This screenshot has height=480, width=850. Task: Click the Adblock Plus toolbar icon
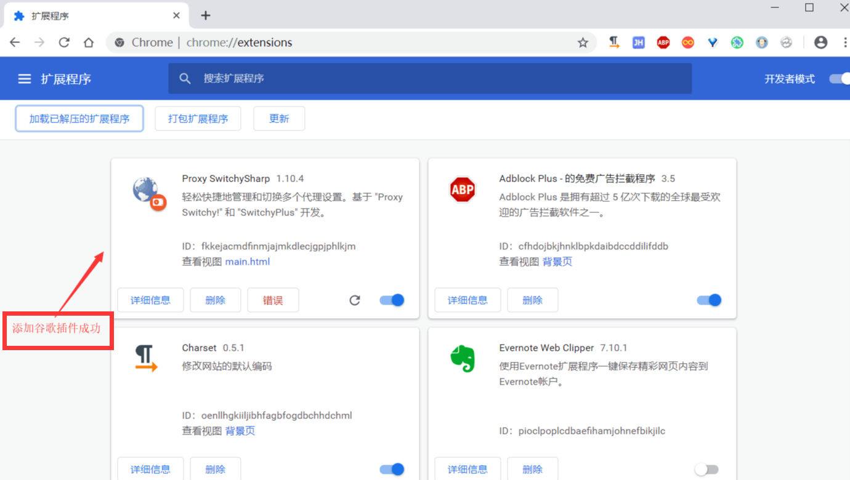[663, 42]
